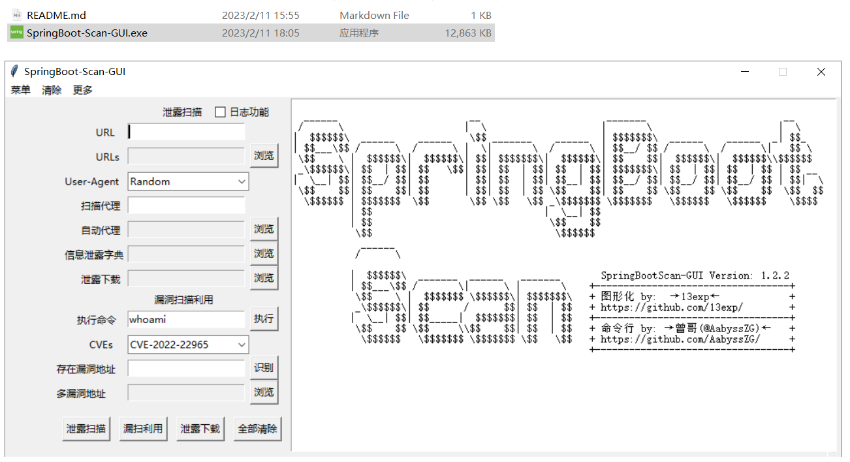850x462 pixels.
Task: Click the 识别 button
Action: click(x=264, y=368)
